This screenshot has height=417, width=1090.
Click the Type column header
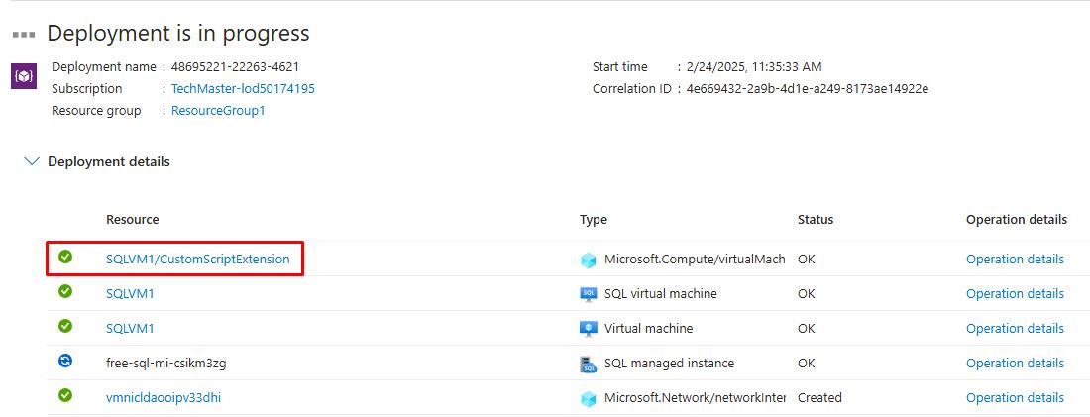593,219
